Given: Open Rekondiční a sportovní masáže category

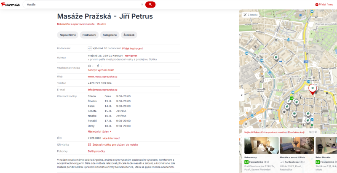Looking at the screenshot, I should [x=76, y=24].
